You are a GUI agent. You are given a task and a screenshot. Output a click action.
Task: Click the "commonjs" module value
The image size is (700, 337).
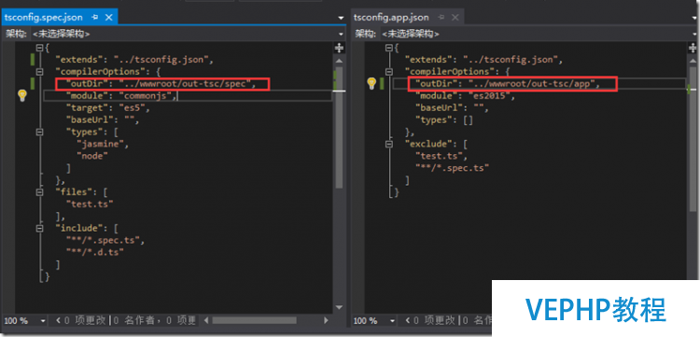[x=146, y=95]
